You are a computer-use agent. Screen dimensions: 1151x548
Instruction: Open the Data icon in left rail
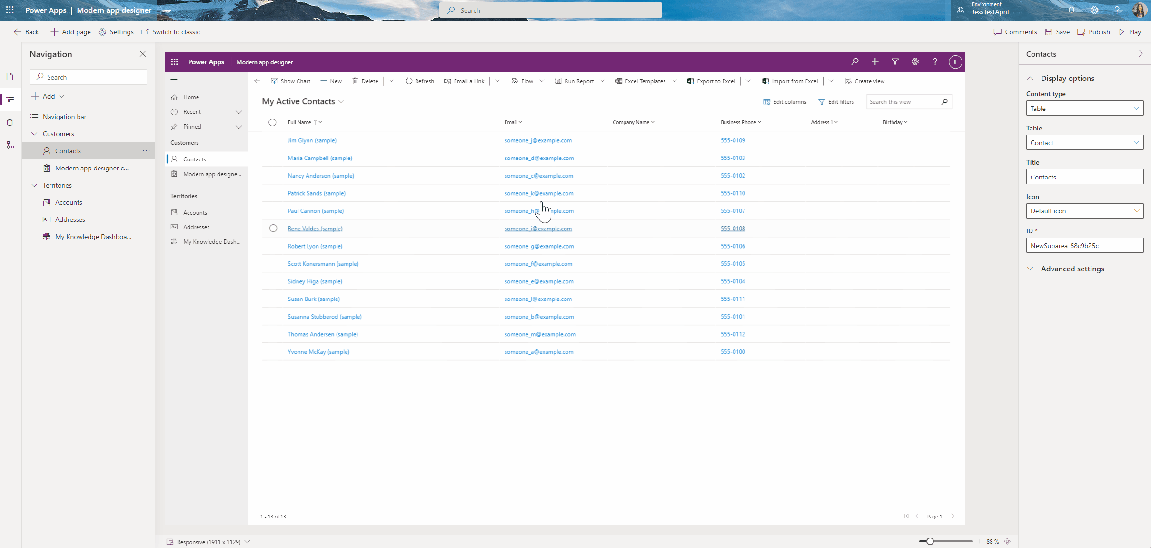10,122
